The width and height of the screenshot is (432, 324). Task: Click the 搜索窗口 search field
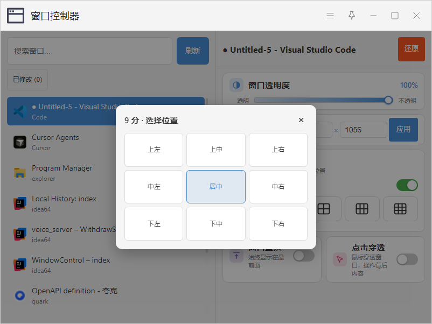(89, 51)
